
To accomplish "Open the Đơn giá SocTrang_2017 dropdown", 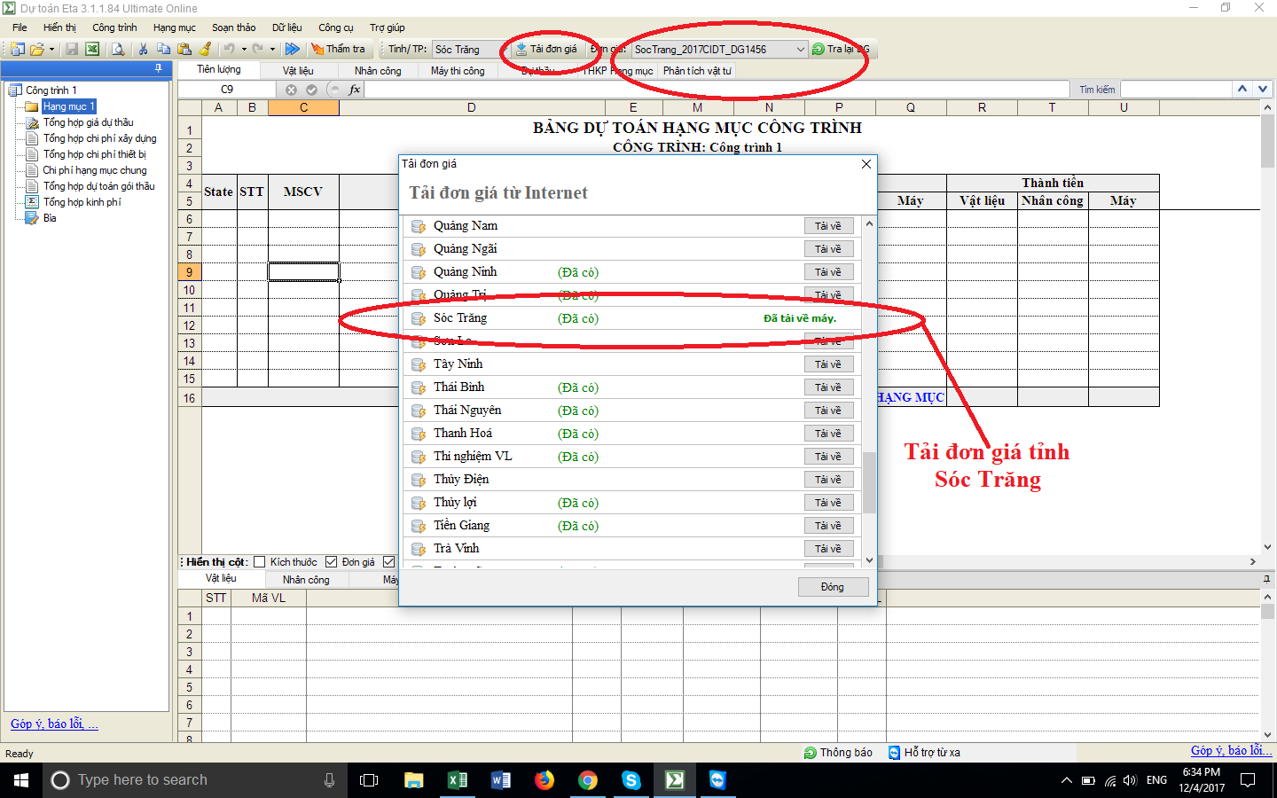I will click(x=800, y=50).
